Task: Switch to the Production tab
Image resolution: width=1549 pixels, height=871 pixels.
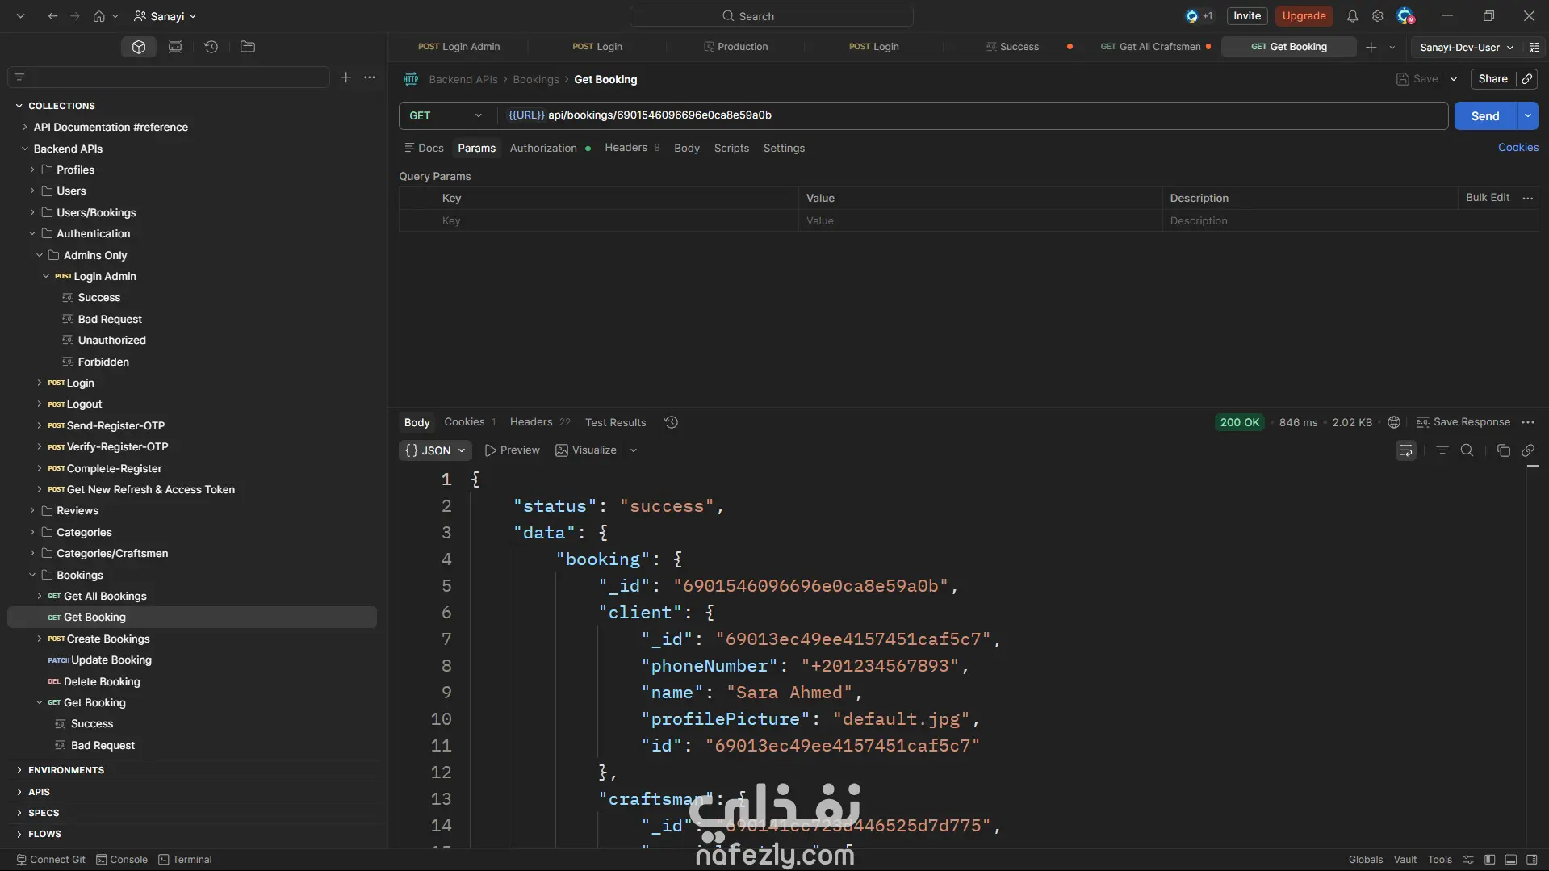Action: pos(735,47)
